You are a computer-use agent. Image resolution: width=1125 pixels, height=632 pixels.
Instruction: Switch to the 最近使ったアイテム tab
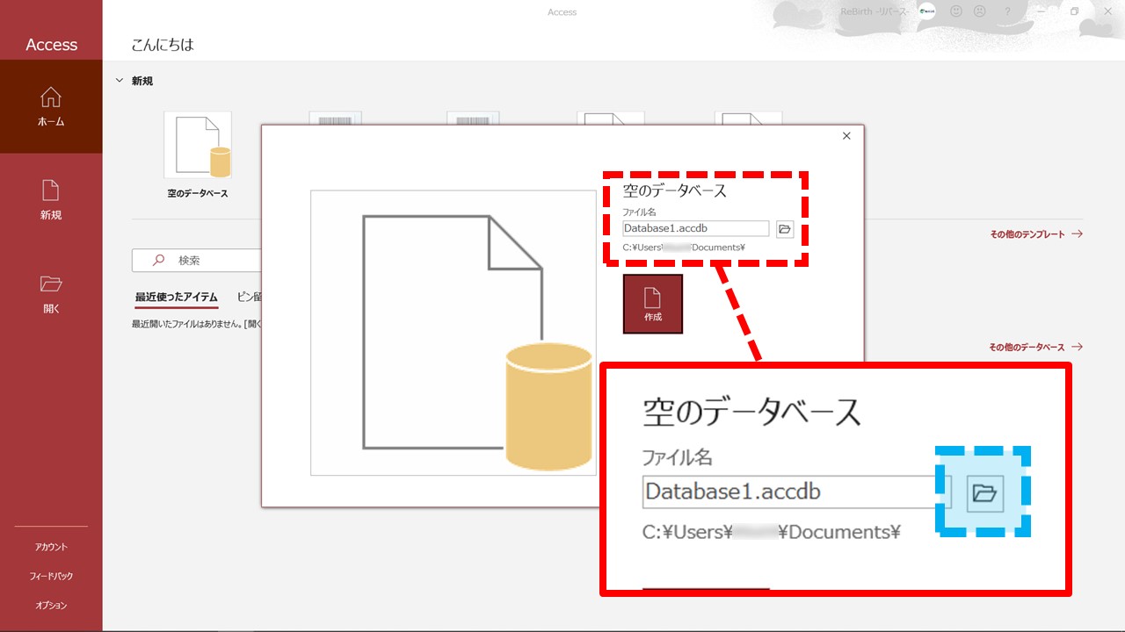[x=176, y=297]
